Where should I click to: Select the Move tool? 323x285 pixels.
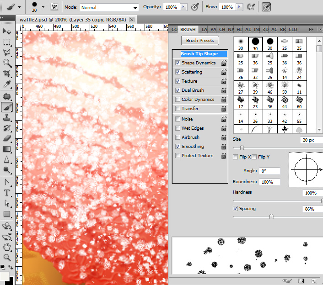[7, 31]
